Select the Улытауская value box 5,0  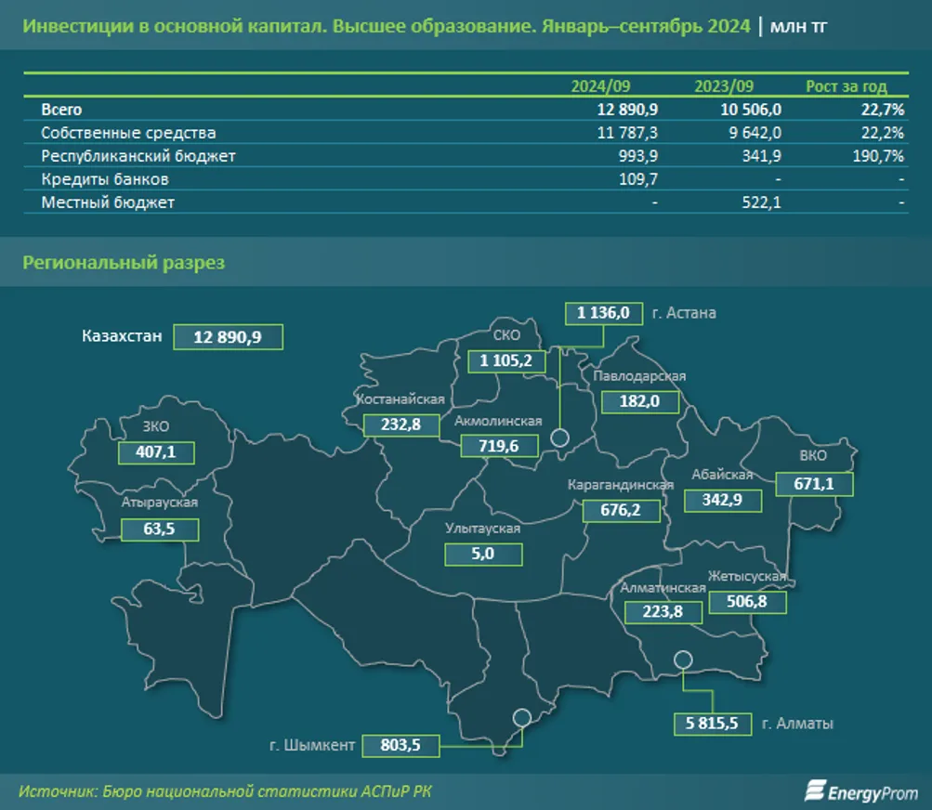point(483,555)
